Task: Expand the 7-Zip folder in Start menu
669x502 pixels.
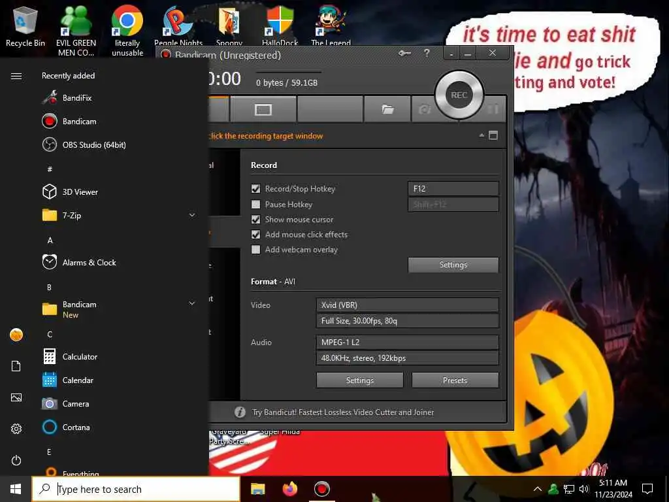Action: pos(192,215)
